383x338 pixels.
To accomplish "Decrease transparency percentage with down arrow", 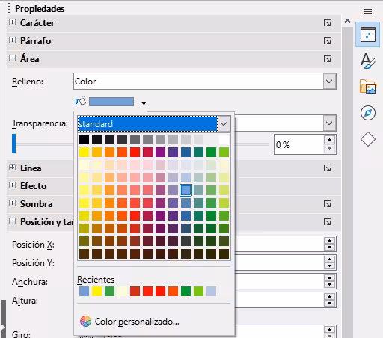I will (329, 149).
